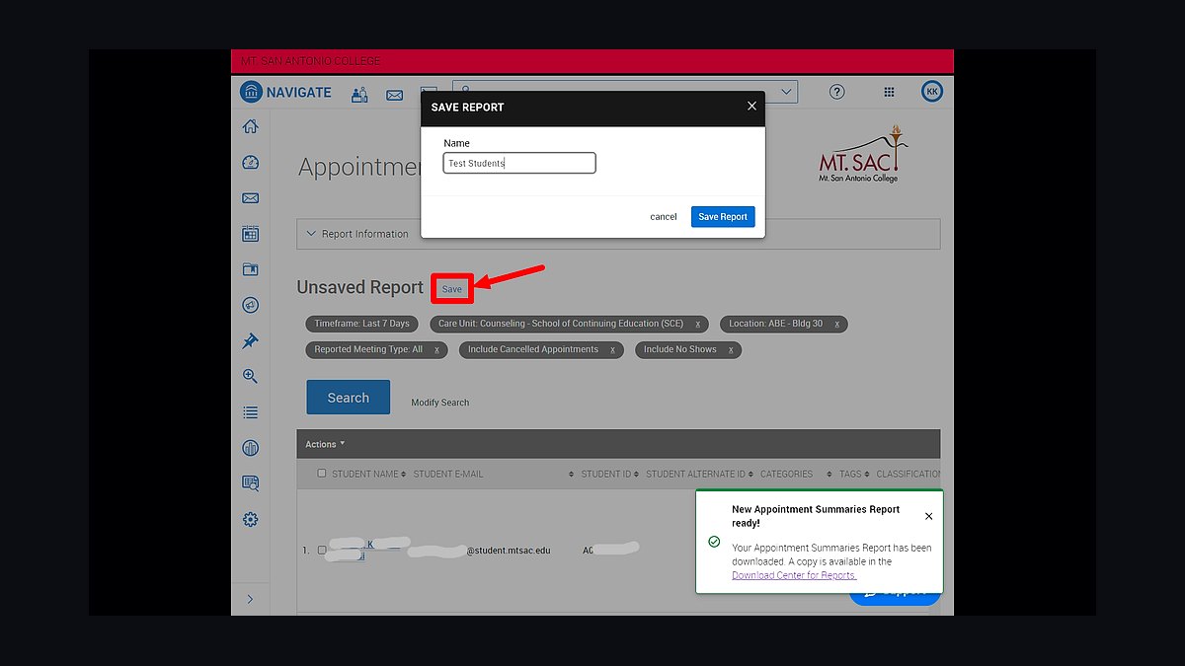The width and height of the screenshot is (1185, 666).
Task: Open the KK user profile avatar
Action: pos(932,92)
